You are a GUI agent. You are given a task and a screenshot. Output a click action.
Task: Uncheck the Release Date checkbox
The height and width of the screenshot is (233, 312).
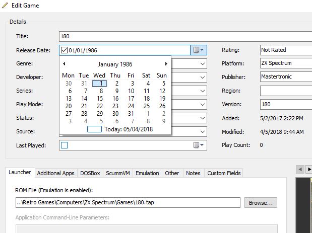pos(64,50)
